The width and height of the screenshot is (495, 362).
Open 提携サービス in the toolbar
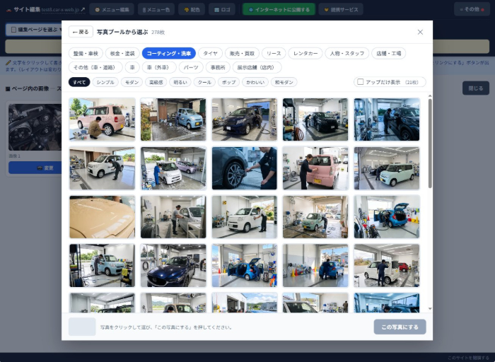(x=341, y=9)
